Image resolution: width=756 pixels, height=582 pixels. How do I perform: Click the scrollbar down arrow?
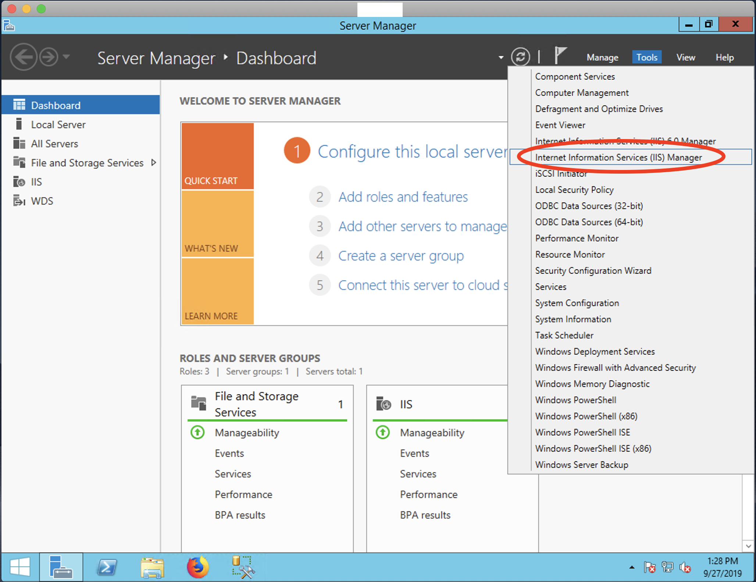pyautogui.click(x=748, y=546)
